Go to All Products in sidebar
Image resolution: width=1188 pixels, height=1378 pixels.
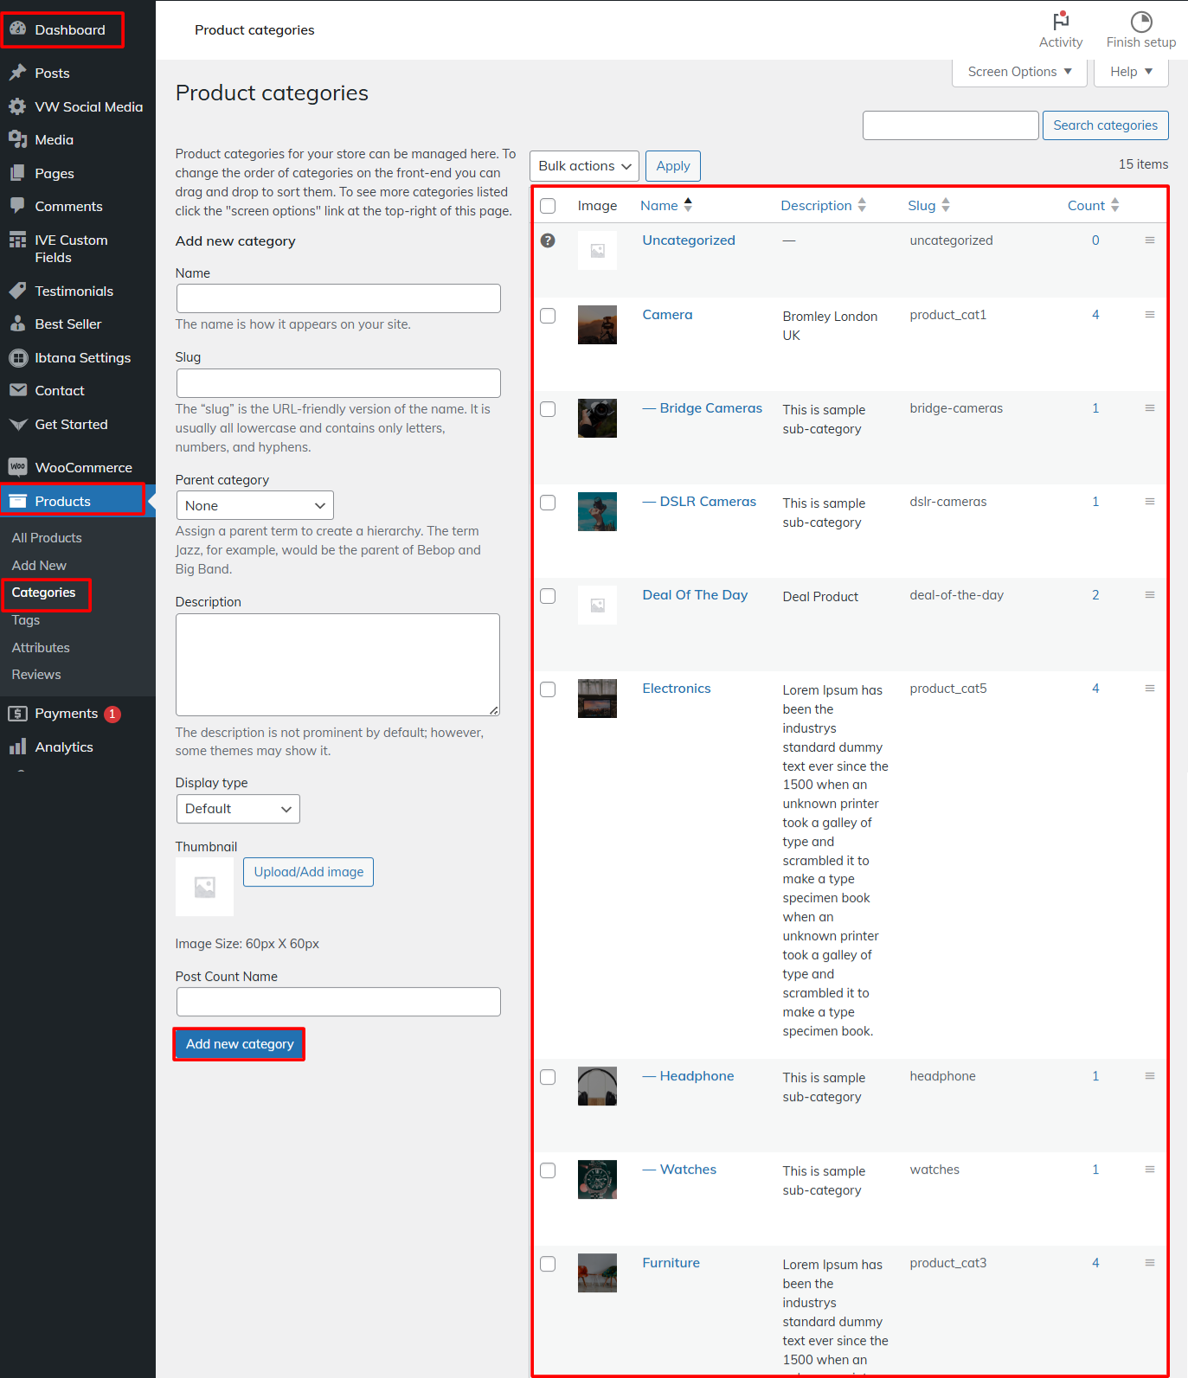[47, 537]
